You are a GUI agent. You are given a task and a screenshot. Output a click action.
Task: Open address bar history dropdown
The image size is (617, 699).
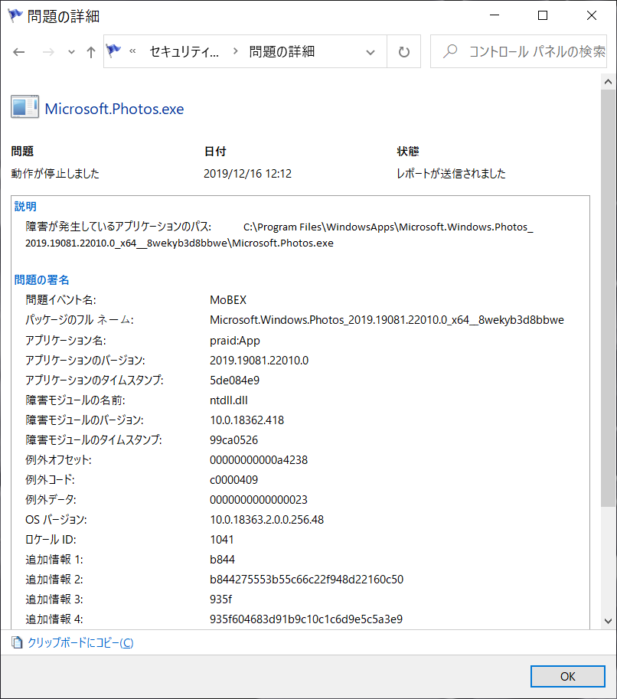pos(370,52)
